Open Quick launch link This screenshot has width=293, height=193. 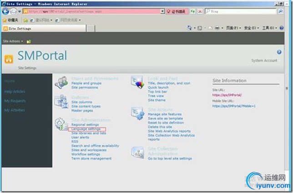pyautogui.click(x=158, y=88)
